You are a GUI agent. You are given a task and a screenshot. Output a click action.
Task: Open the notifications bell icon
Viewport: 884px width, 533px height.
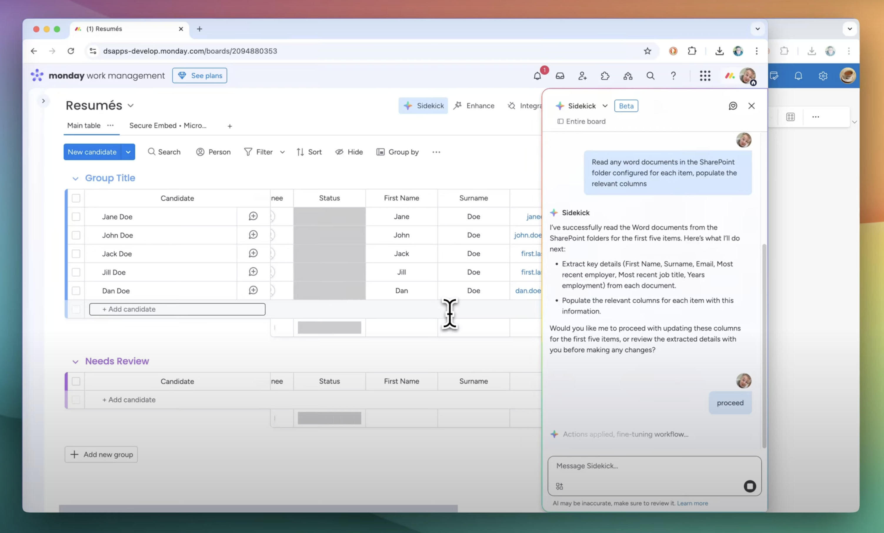537,76
